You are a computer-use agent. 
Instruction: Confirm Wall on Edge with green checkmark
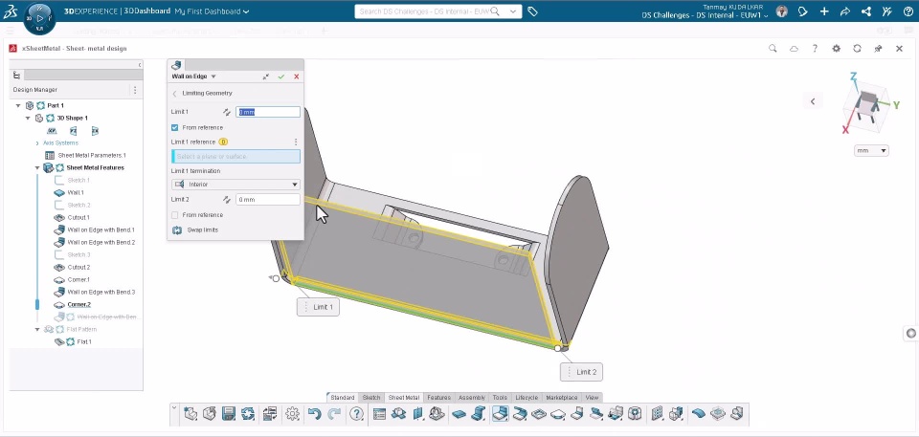click(x=281, y=76)
